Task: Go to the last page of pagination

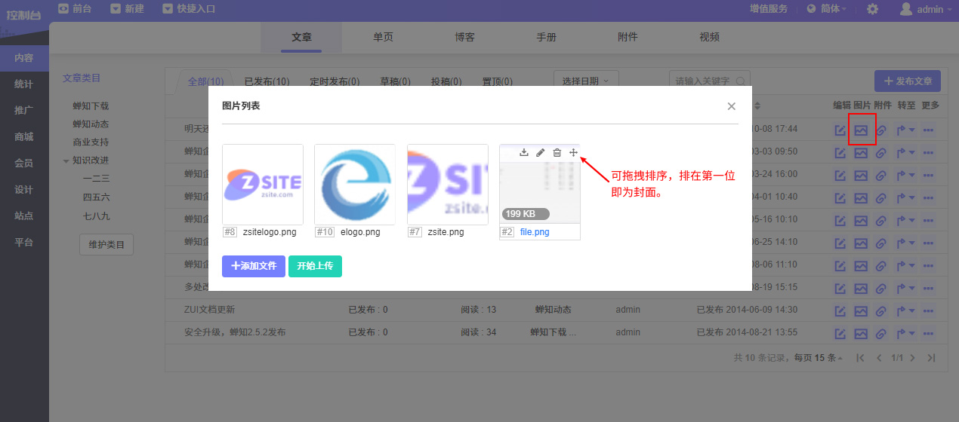Action: point(931,358)
